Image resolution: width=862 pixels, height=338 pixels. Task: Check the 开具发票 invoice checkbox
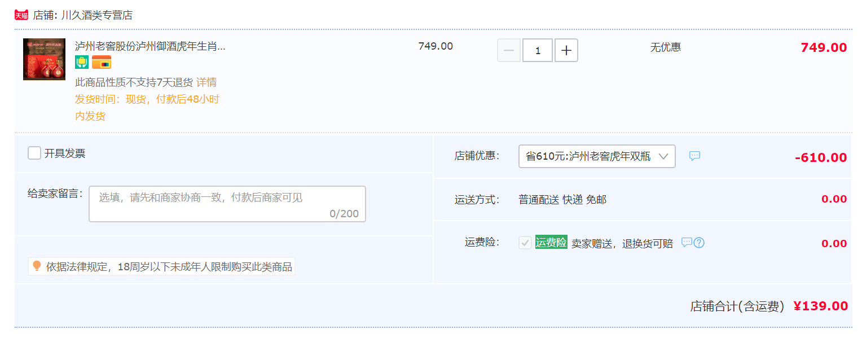(x=34, y=153)
